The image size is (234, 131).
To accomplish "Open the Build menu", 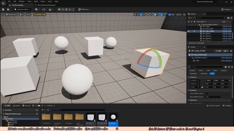I will [x=36, y=1].
